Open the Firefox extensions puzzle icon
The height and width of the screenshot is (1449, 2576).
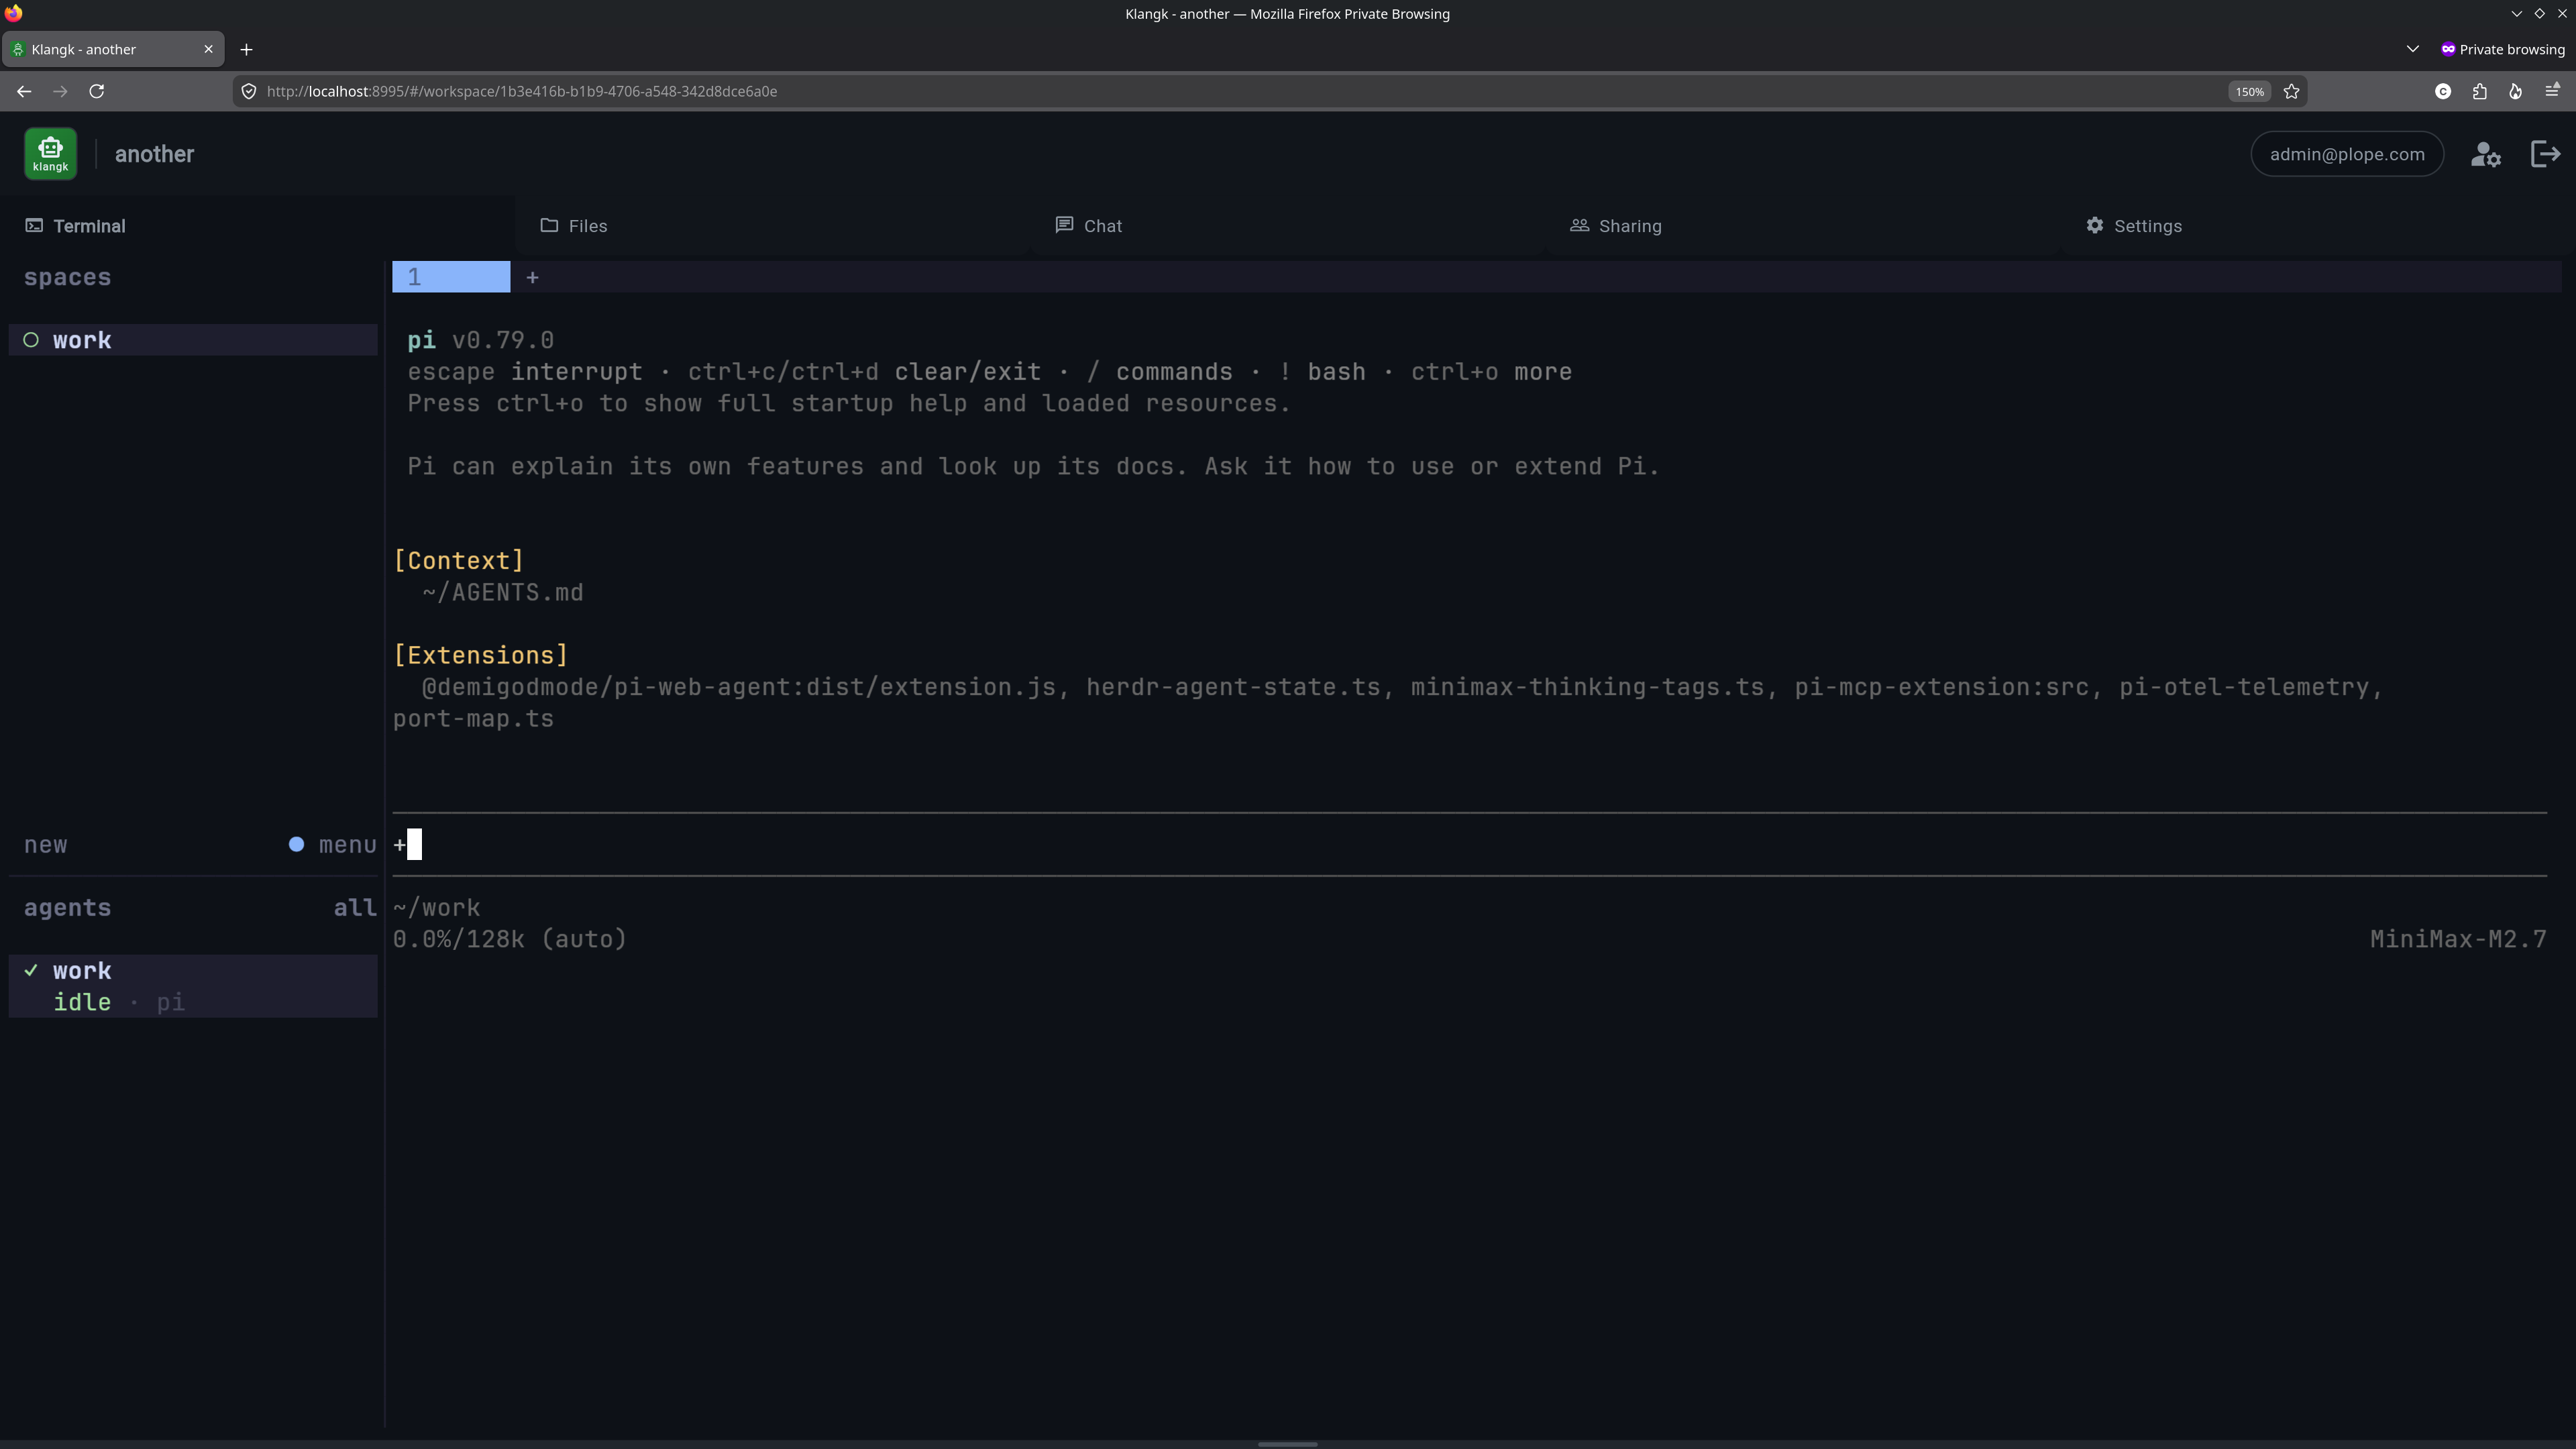point(2479,91)
